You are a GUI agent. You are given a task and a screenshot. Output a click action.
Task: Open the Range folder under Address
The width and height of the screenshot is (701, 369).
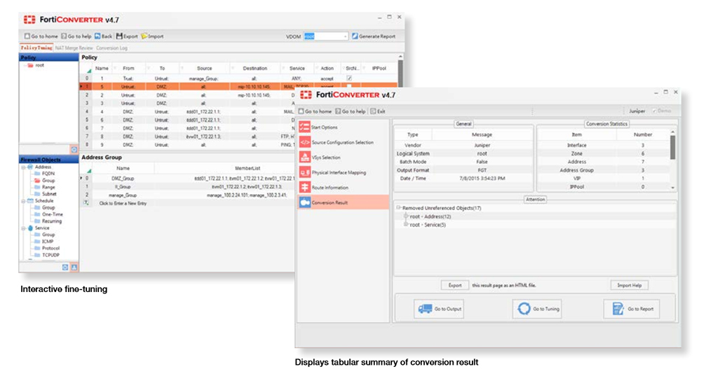[45, 187]
